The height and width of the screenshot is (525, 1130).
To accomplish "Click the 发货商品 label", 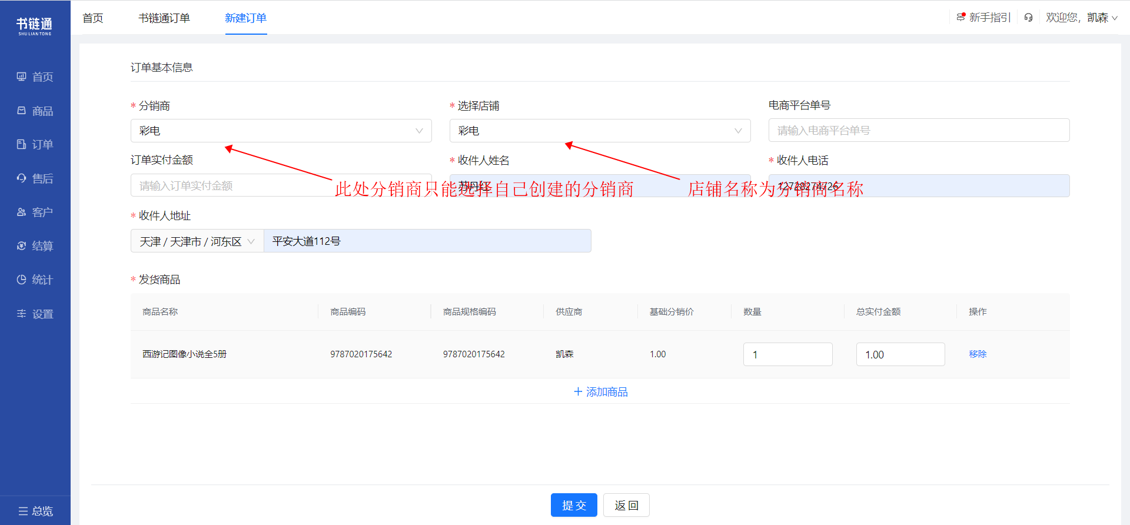I will tap(159, 279).
